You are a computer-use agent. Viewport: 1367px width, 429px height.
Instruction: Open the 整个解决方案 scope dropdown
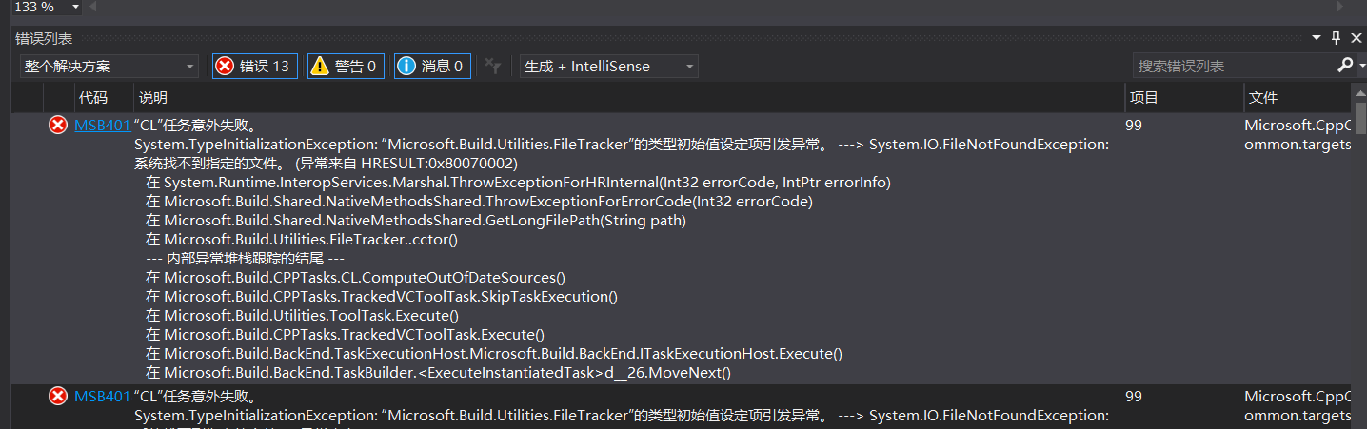(x=109, y=66)
